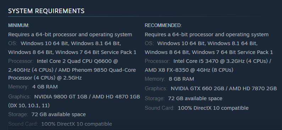Click the 4 GB RAM text
The image size is (282, 130).
coord(45,87)
